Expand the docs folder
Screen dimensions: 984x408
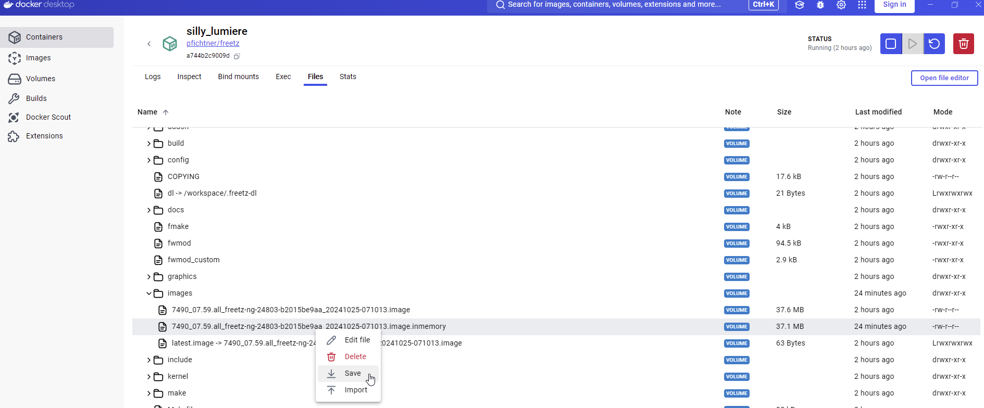coord(149,210)
